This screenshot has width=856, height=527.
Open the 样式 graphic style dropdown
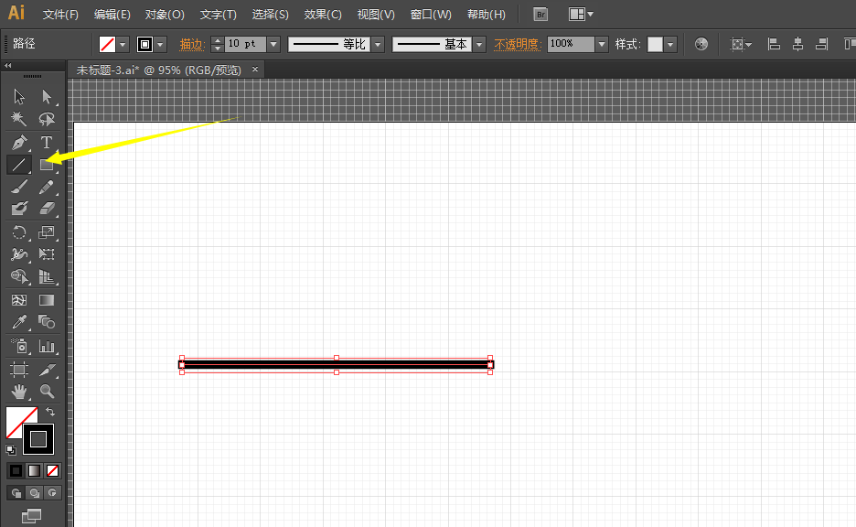click(x=670, y=44)
